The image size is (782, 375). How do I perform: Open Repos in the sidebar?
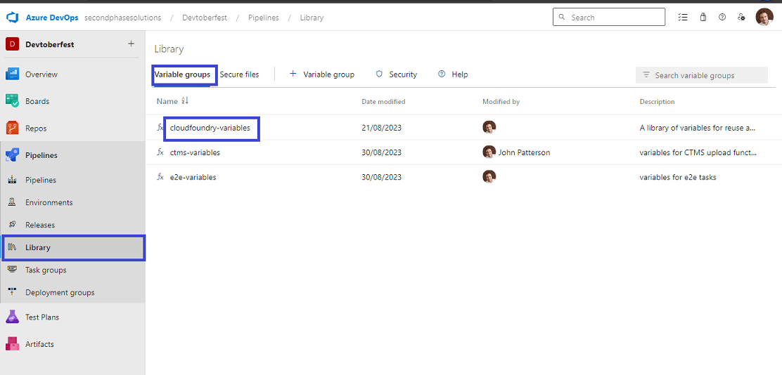click(72, 128)
